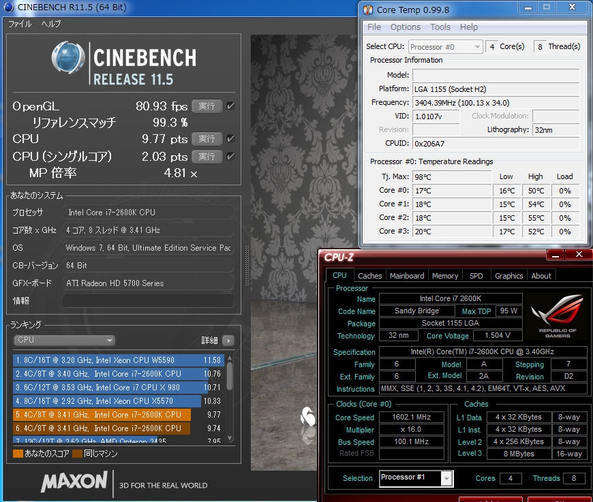The width and height of the screenshot is (593, 502).
Task: Open the Processor #1 selection dropdown in CPU-Z
Action: coord(416,478)
